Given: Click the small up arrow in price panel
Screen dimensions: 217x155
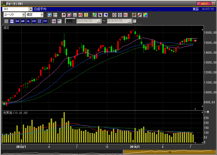Looking at the screenshot, I should pos(195,109).
